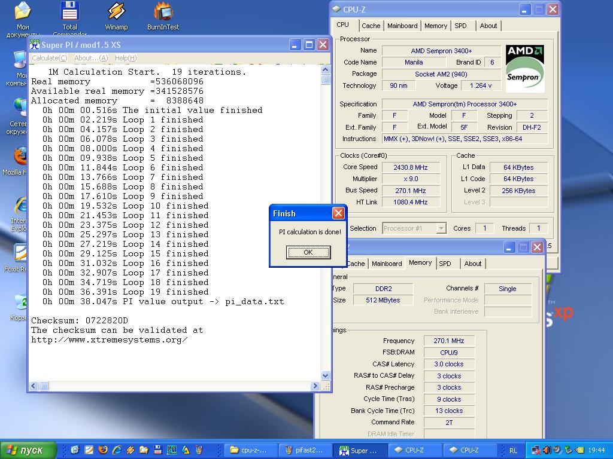This screenshot has height=459, width=613.
Task: Open the About...(A) menu in Super PI
Action: click(x=91, y=58)
